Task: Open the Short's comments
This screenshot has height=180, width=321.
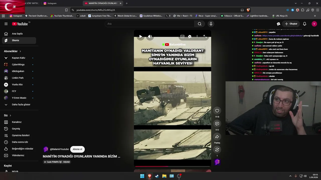Action: [x=217, y=124]
